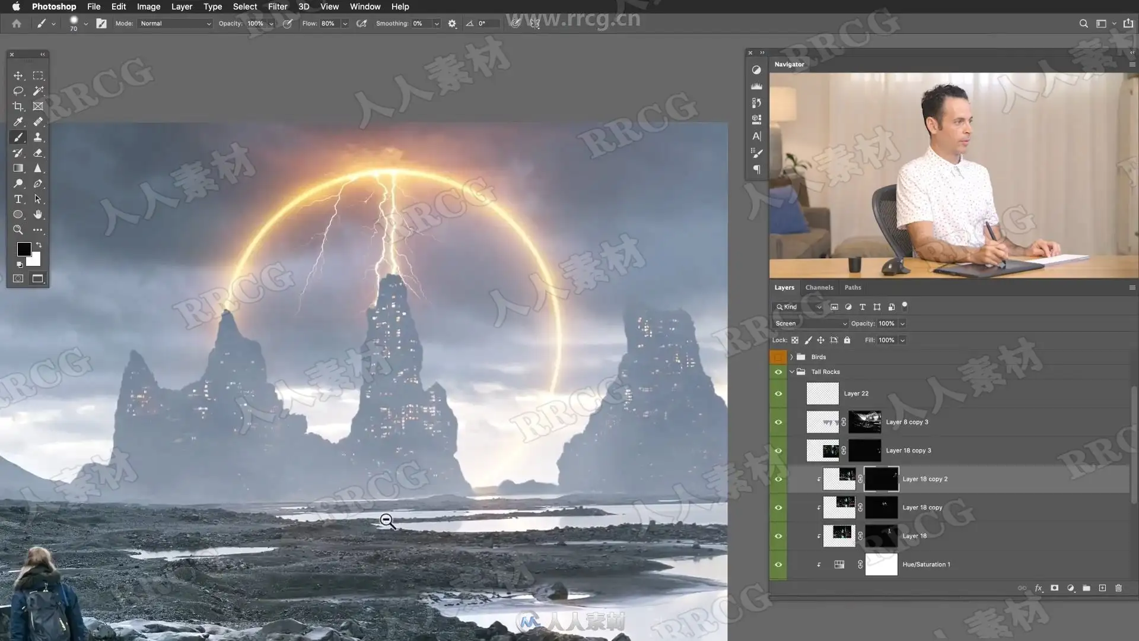
Task: Click the black foreground color swatch
Action: click(24, 249)
